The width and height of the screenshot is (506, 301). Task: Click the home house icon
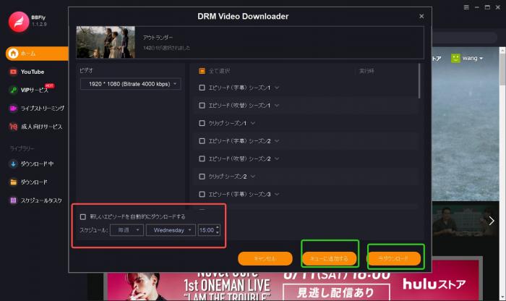click(13, 54)
